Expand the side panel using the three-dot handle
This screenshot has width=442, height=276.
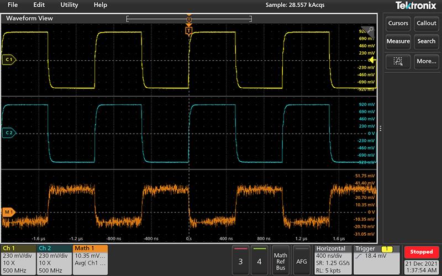(x=381, y=128)
